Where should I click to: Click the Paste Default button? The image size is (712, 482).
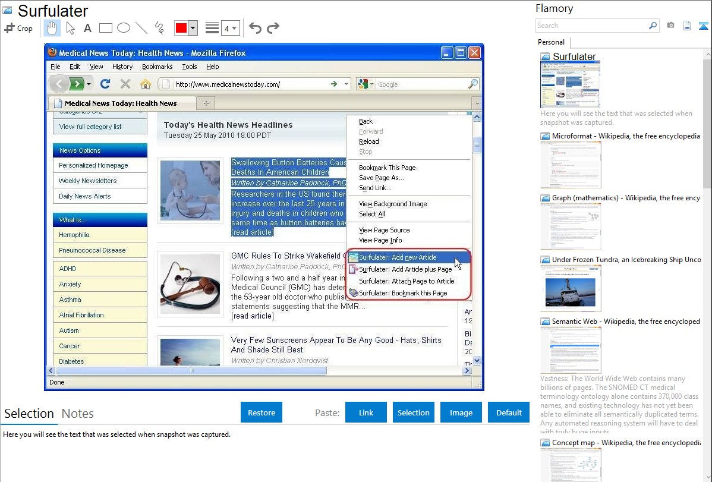(509, 412)
